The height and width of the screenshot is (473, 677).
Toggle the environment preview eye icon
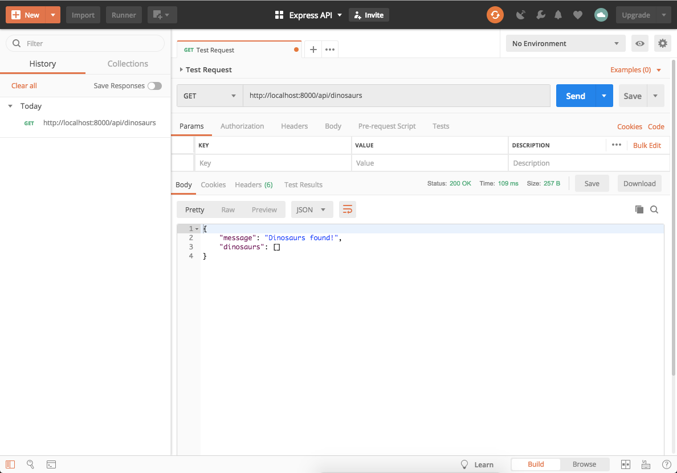pos(639,43)
